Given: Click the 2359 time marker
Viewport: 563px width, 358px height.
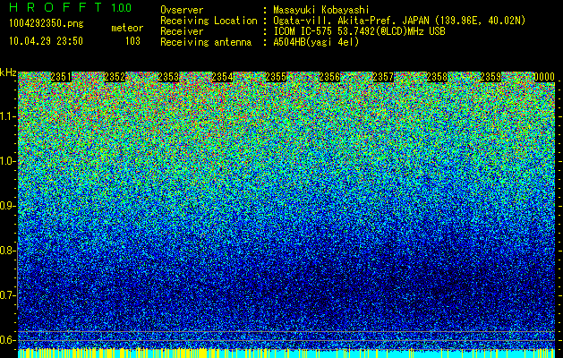Looking at the screenshot, I should [490, 77].
